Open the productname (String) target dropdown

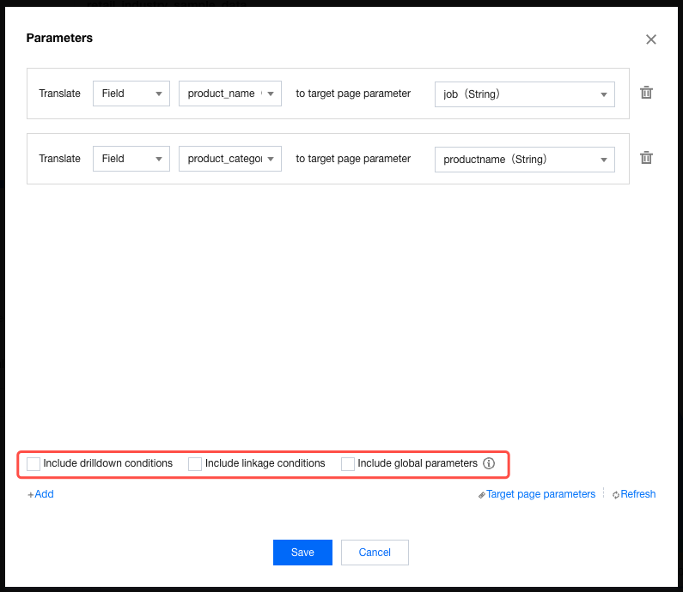click(x=524, y=160)
